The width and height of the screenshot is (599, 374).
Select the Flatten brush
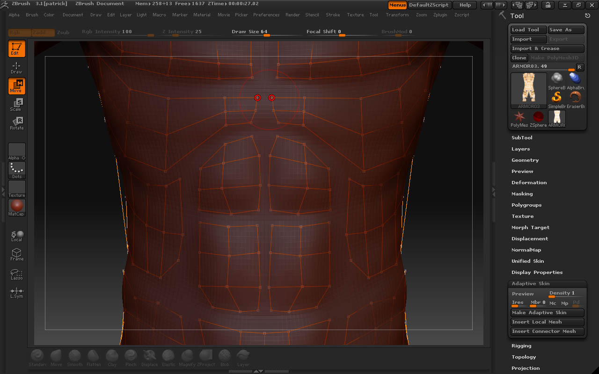(x=94, y=358)
